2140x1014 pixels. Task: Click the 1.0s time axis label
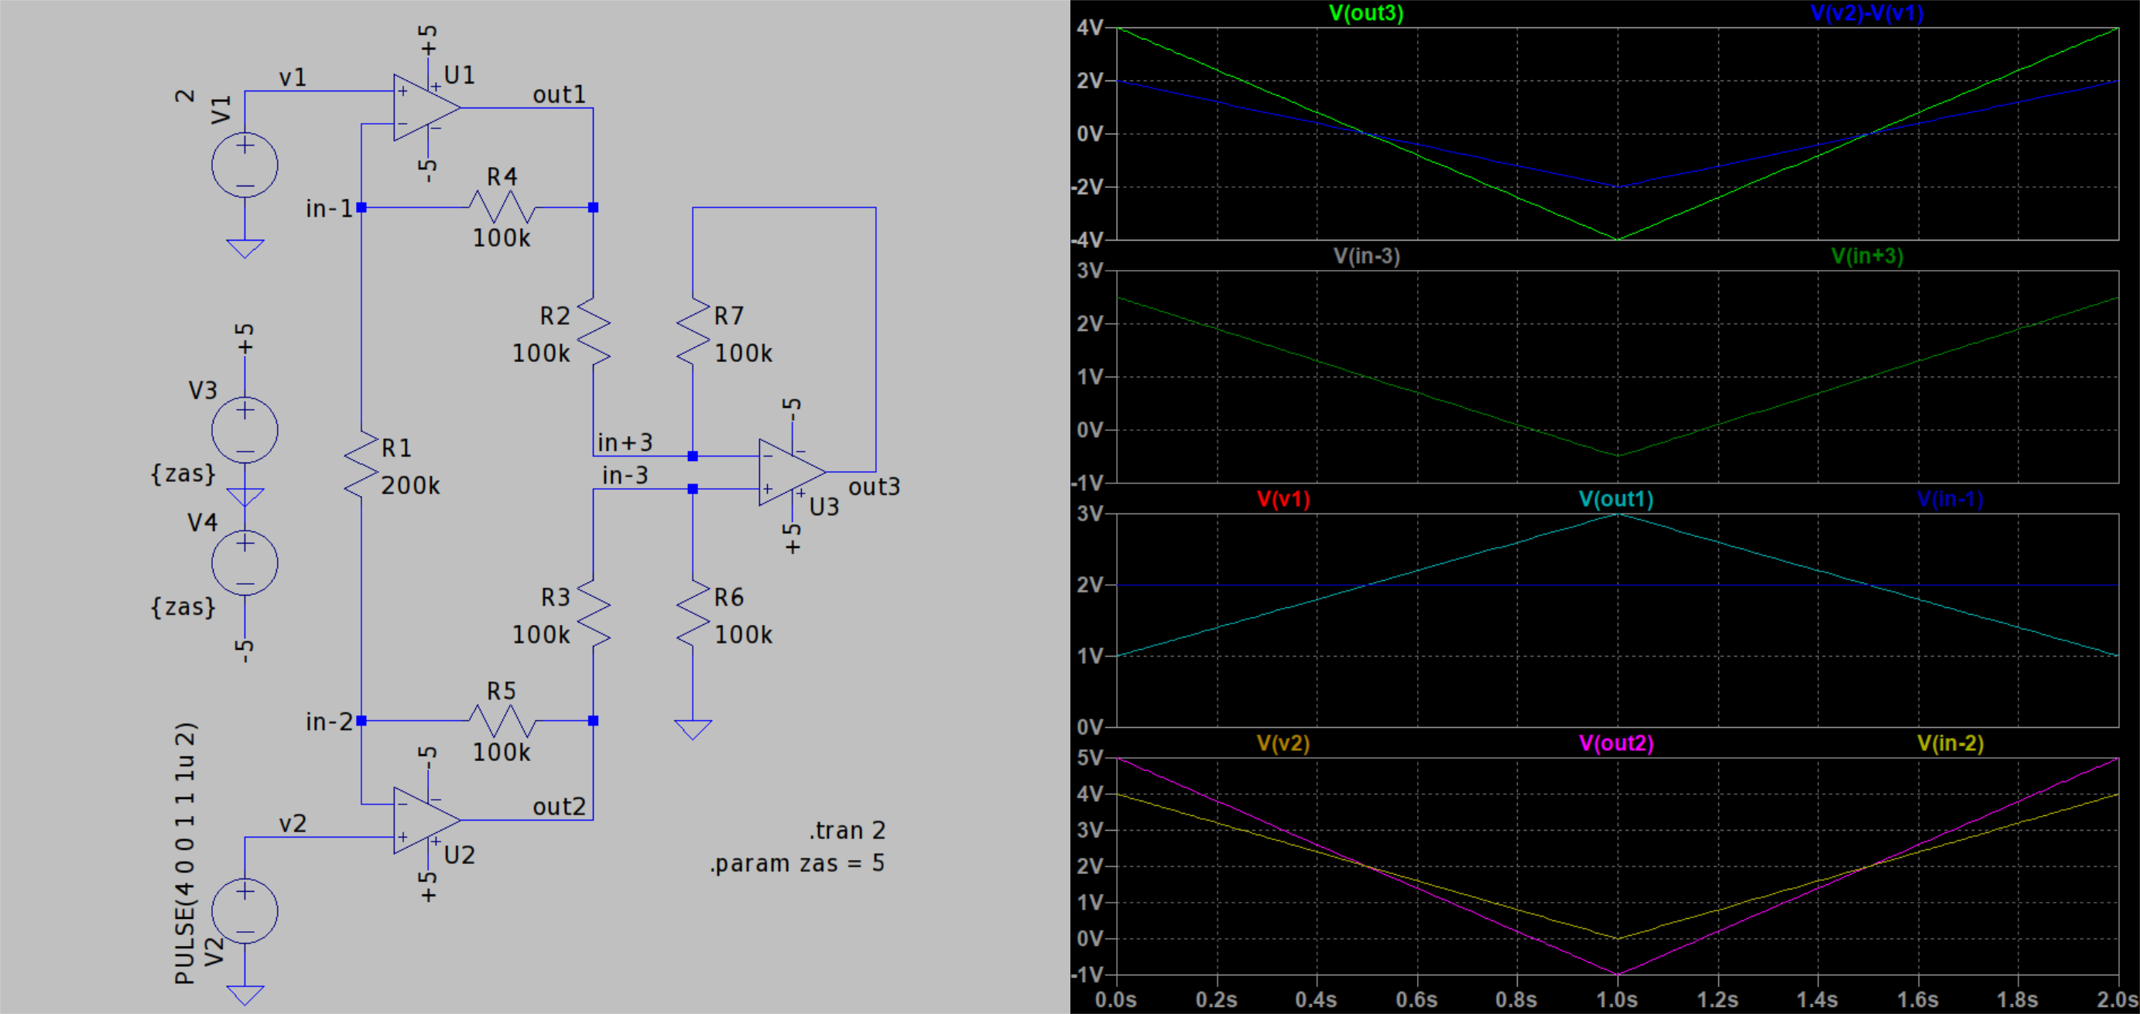(1617, 1000)
